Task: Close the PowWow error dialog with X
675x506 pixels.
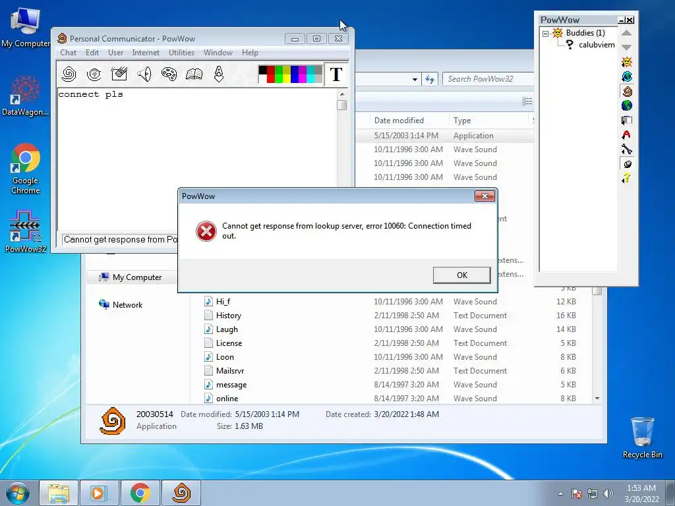Action: [x=484, y=196]
